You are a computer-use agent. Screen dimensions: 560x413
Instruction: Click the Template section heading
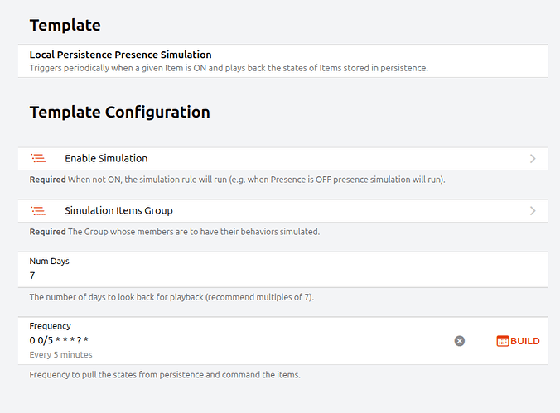tap(65, 25)
